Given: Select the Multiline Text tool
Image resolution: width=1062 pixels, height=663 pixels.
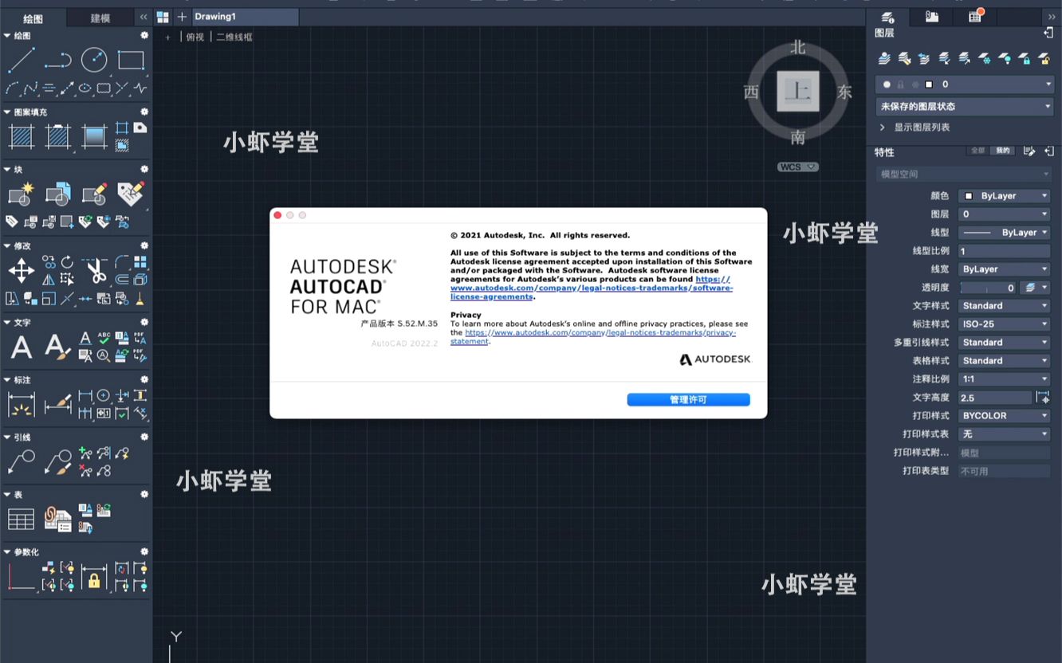Looking at the screenshot, I should click(21, 347).
